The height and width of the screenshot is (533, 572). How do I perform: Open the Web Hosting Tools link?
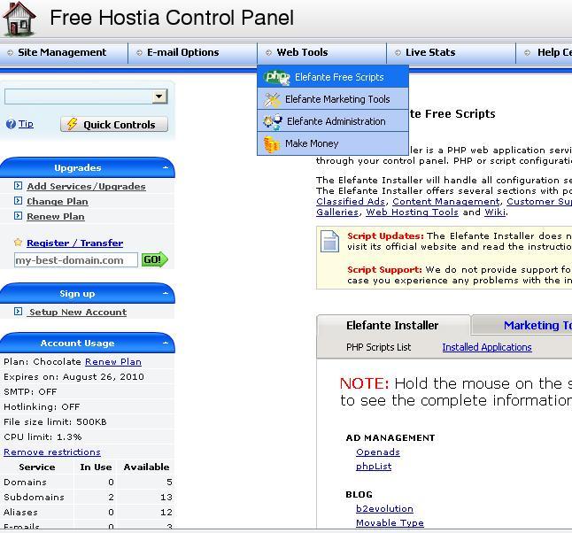click(412, 212)
